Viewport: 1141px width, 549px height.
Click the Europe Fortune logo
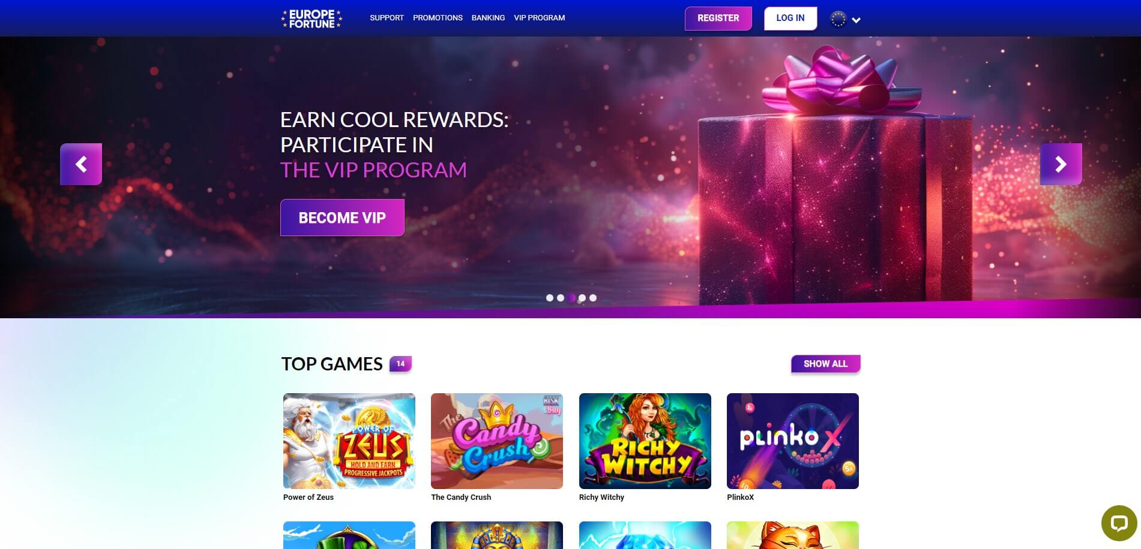[312, 19]
